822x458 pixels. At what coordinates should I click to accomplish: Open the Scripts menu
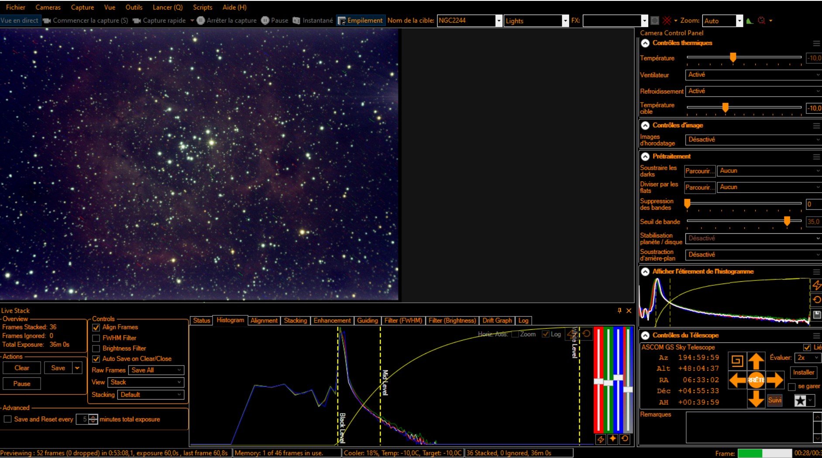pyautogui.click(x=203, y=7)
